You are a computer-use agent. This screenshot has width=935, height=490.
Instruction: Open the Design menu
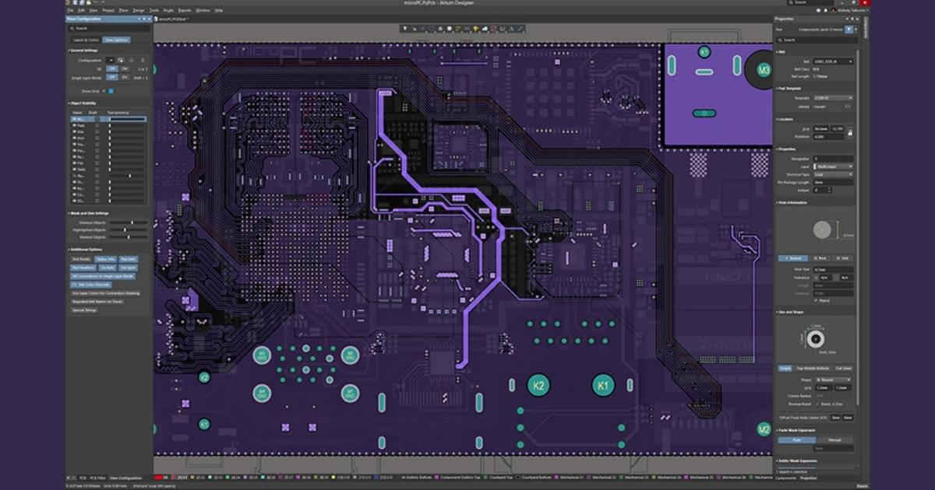138,10
